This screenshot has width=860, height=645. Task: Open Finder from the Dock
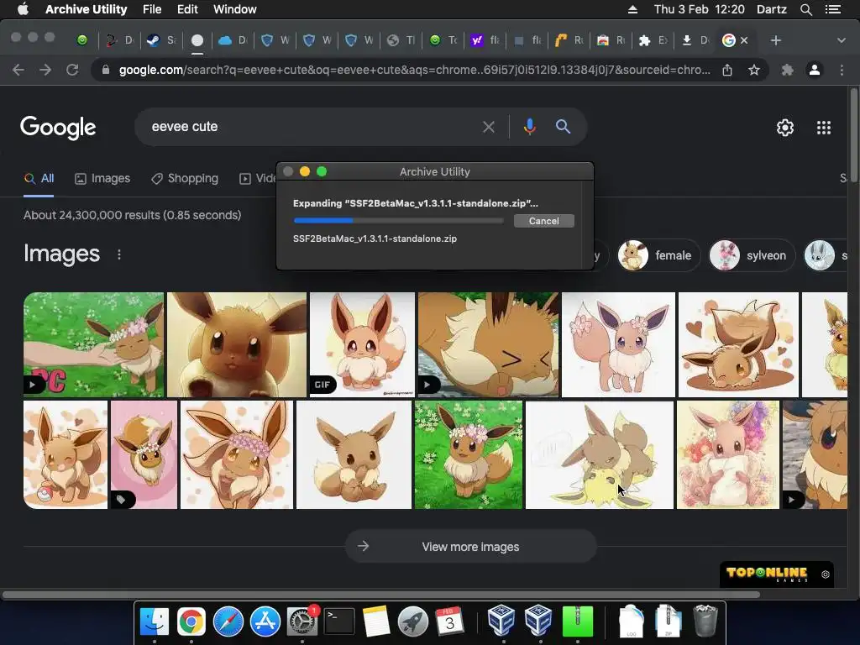(x=155, y=621)
